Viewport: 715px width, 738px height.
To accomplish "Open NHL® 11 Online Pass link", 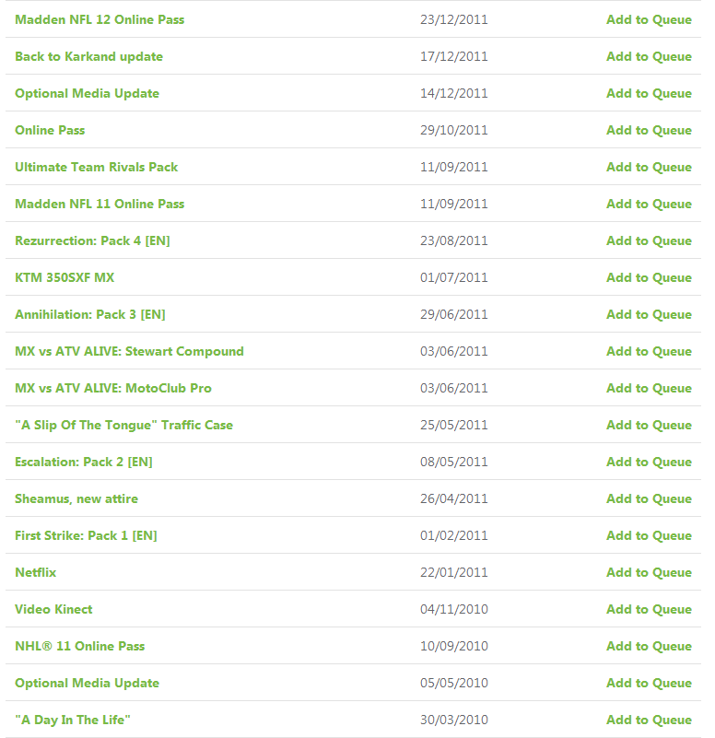I will click(x=79, y=646).
